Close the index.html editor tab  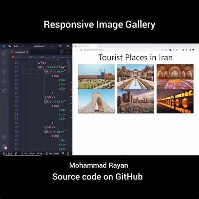(27, 52)
